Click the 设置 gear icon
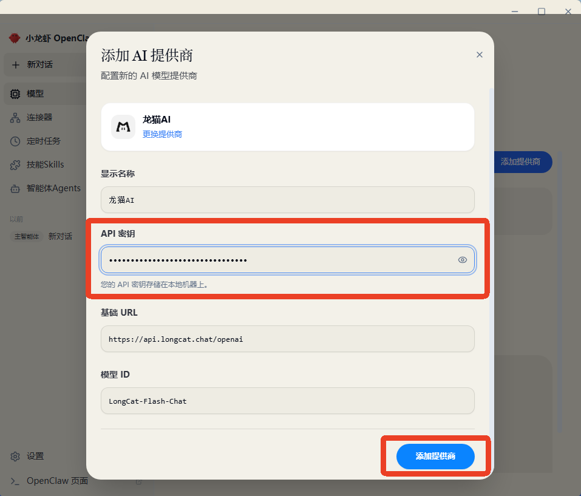Screen dimensions: 581x496 point(15,457)
